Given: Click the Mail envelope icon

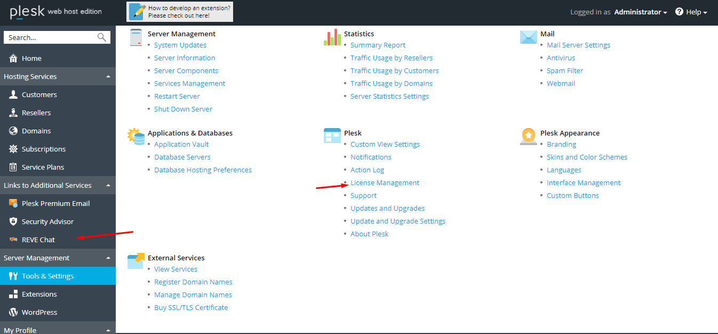Looking at the screenshot, I should [528, 37].
